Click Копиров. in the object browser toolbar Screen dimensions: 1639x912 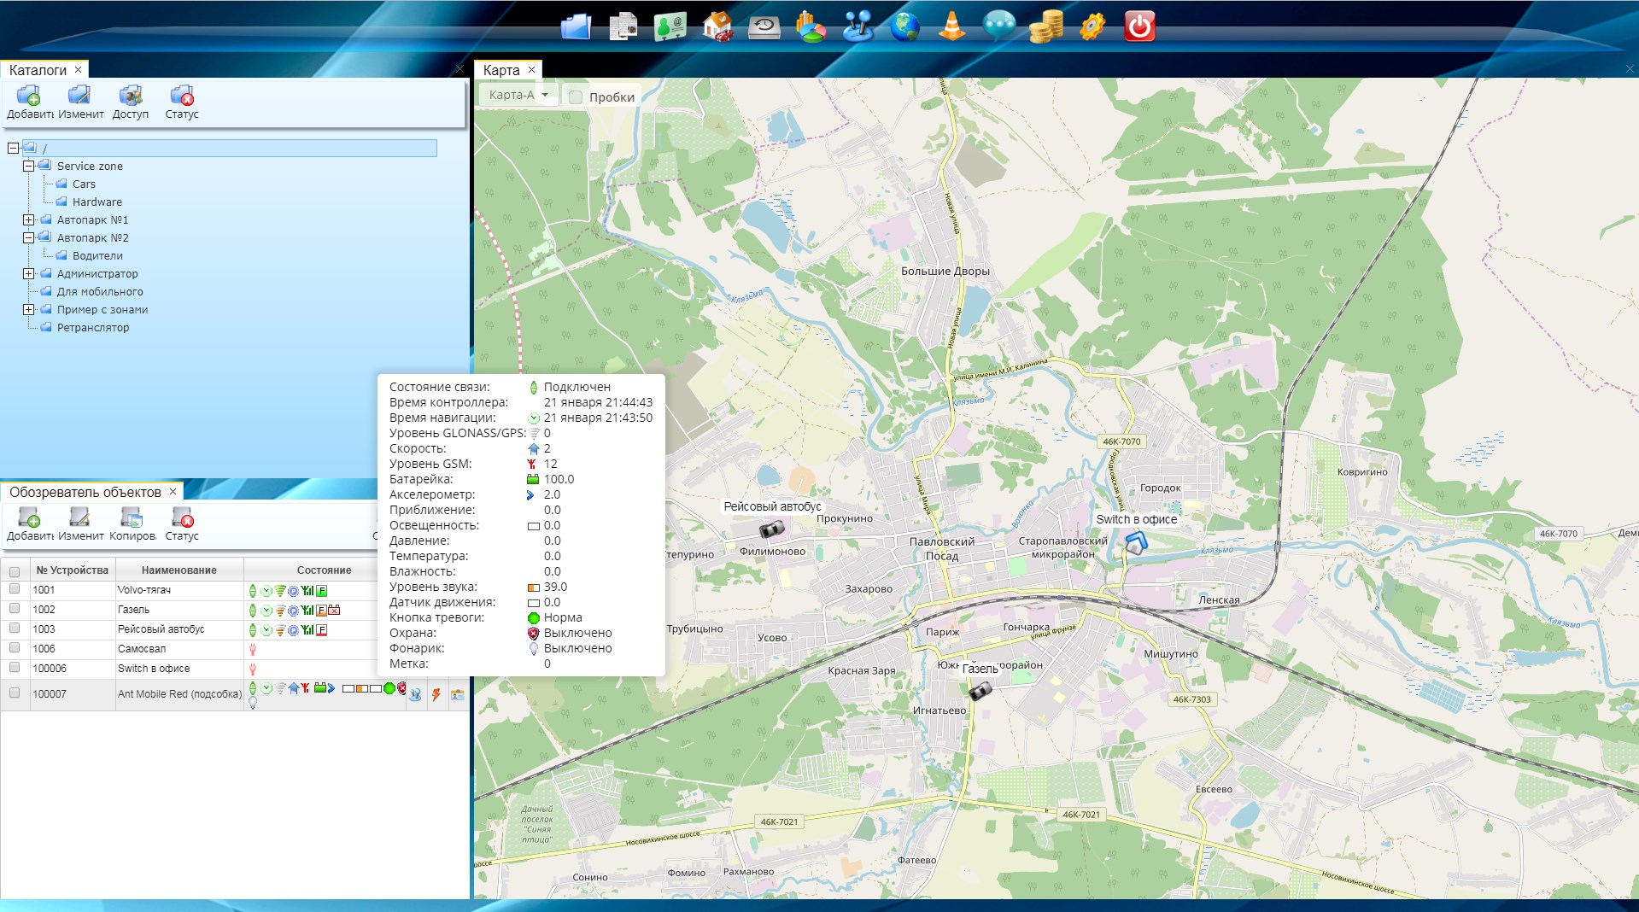click(x=132, y=523)
